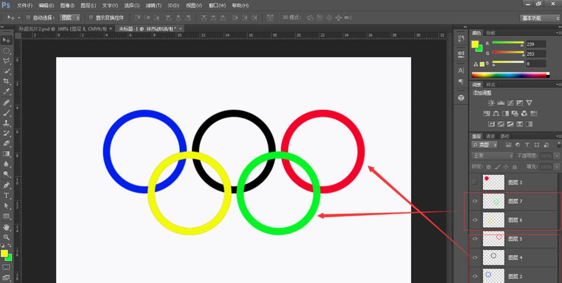Viewport: 562px width, 283px height.
Task: Select the Eraser tool
Action: [6, 143]
